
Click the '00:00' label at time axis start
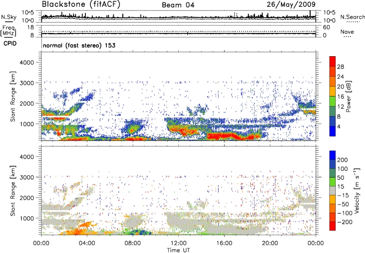(x=42, y=243)
